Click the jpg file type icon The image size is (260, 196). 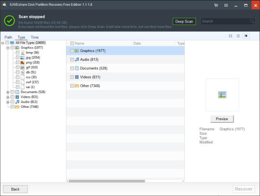tap(23, 58)
